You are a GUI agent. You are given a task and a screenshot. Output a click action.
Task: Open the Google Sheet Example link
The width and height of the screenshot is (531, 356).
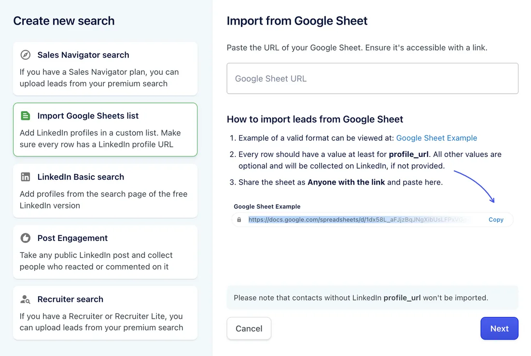pyautogui.click(x=436, y=138)
